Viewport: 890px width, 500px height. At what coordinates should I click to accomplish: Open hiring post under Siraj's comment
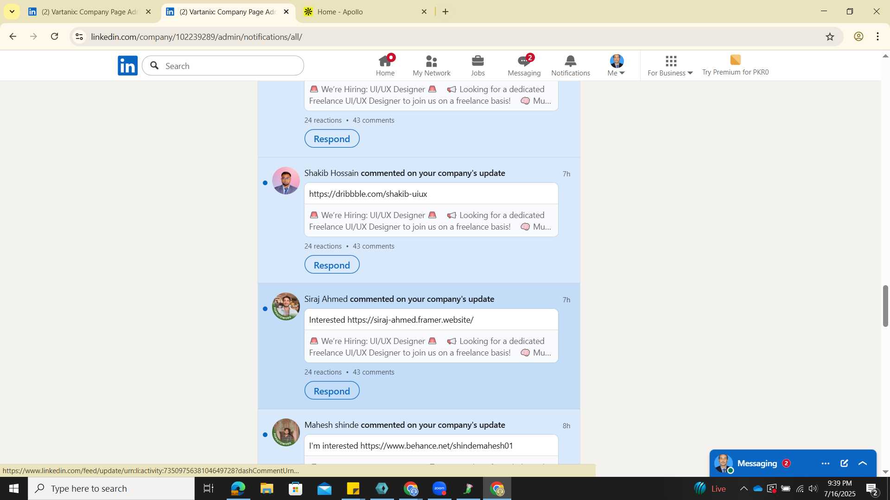coord(431,347)
